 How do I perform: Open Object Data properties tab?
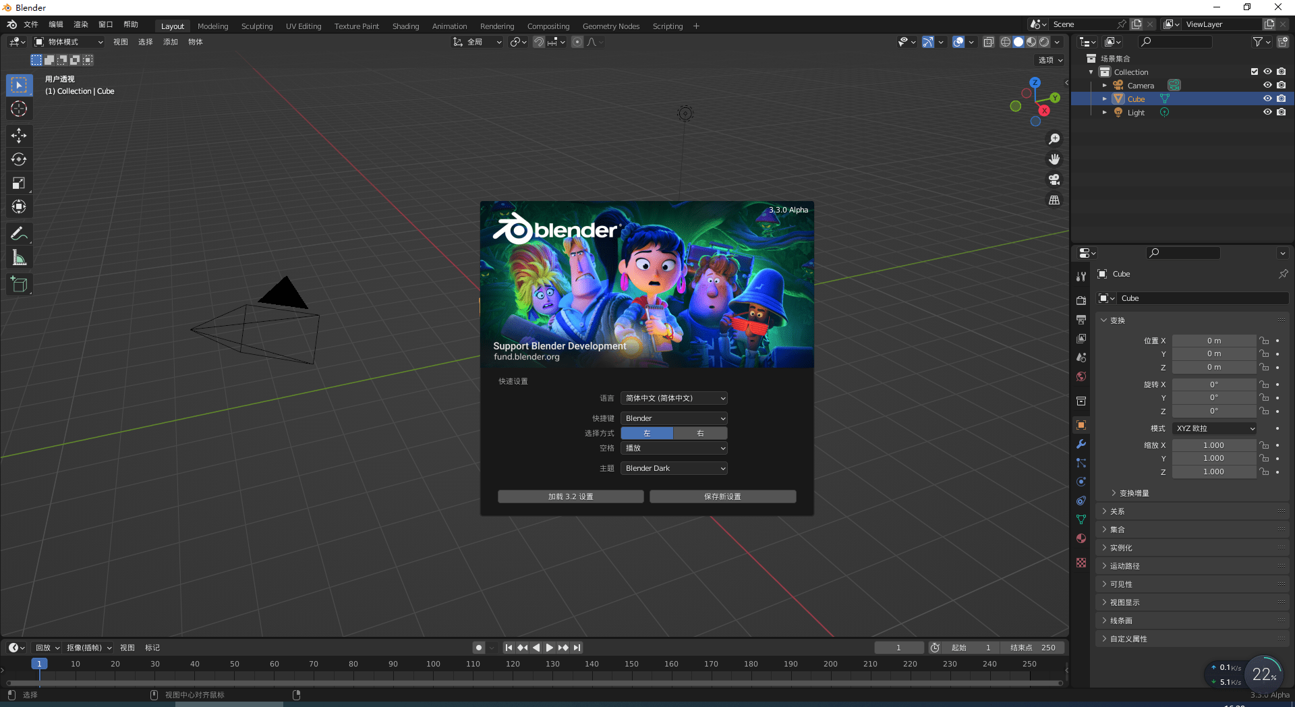coord(1081,519)
